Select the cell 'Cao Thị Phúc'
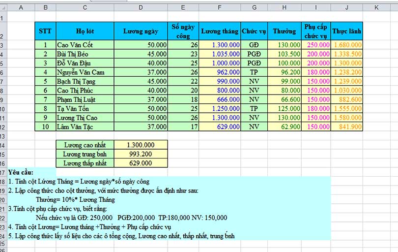 click(85, 90)
